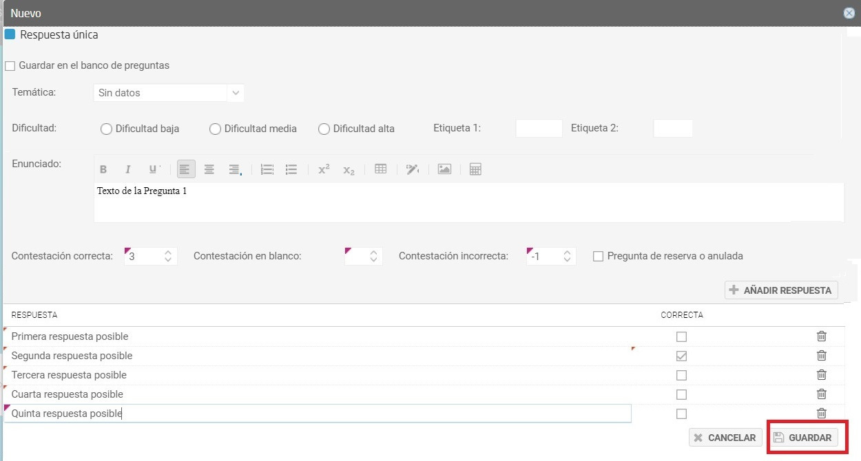
Task: Insert an image into the Enunciado
Action: click(444, 169)
